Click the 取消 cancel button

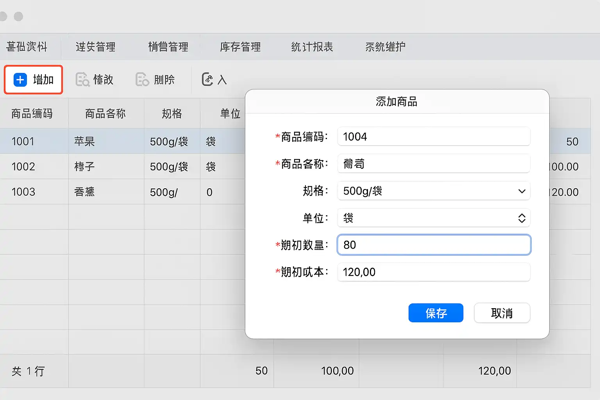tap(502, 313)
